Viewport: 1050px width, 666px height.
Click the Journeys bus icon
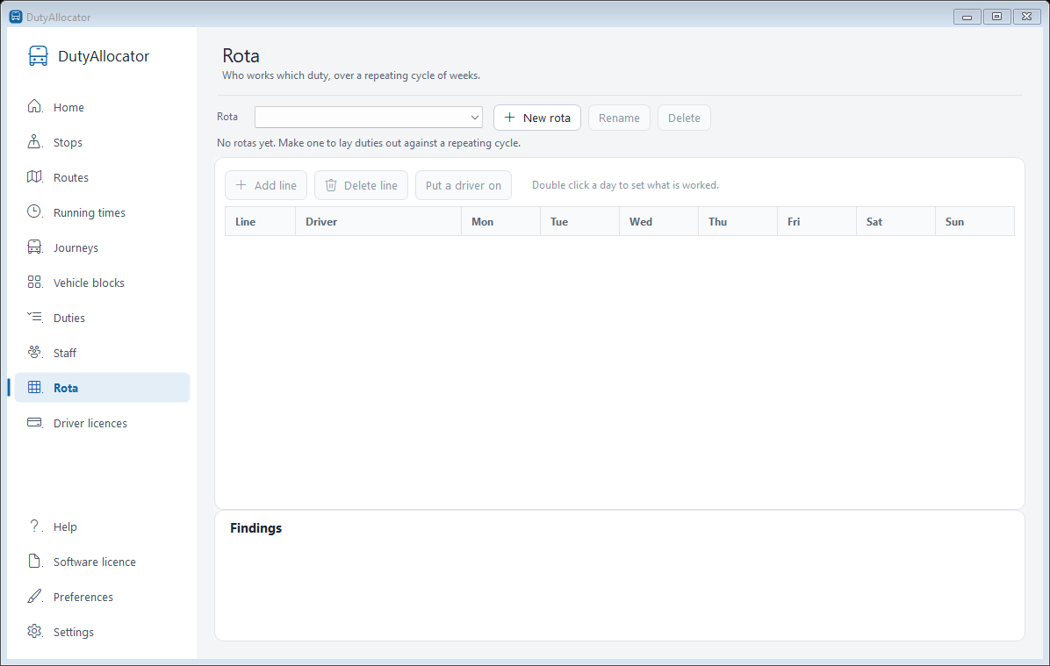[35, 247]
